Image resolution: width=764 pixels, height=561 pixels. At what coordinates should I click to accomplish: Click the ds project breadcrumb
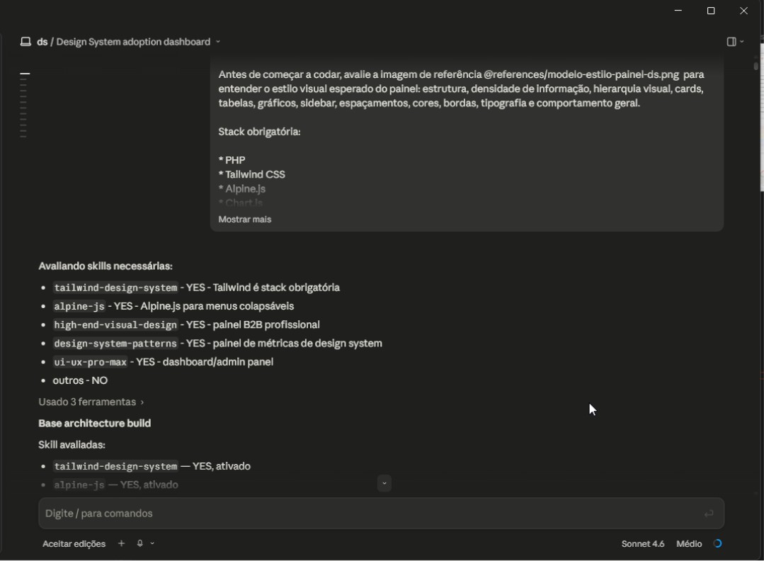point(42,42)
